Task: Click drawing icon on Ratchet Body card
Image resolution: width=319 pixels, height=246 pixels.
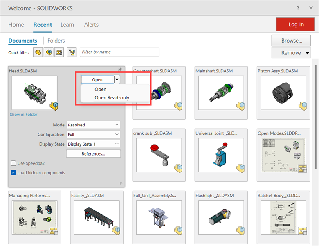Action: [x=303, y=231]
